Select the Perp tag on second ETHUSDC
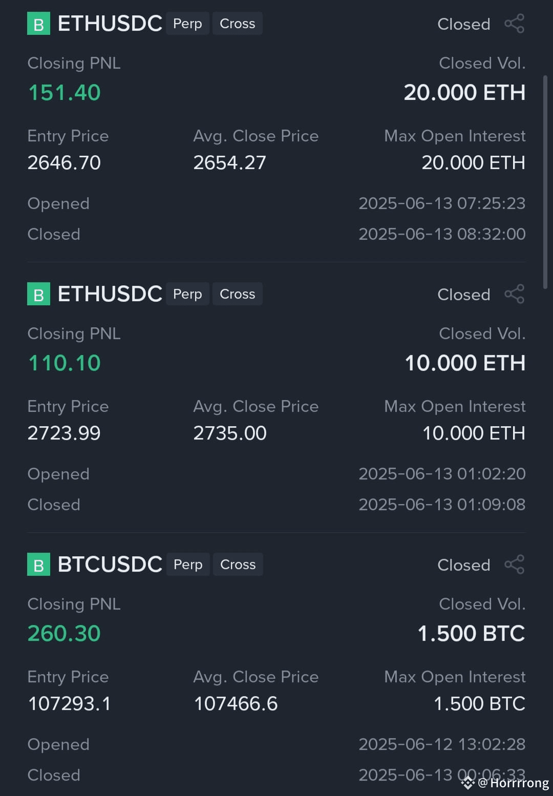 click(187, 294)
